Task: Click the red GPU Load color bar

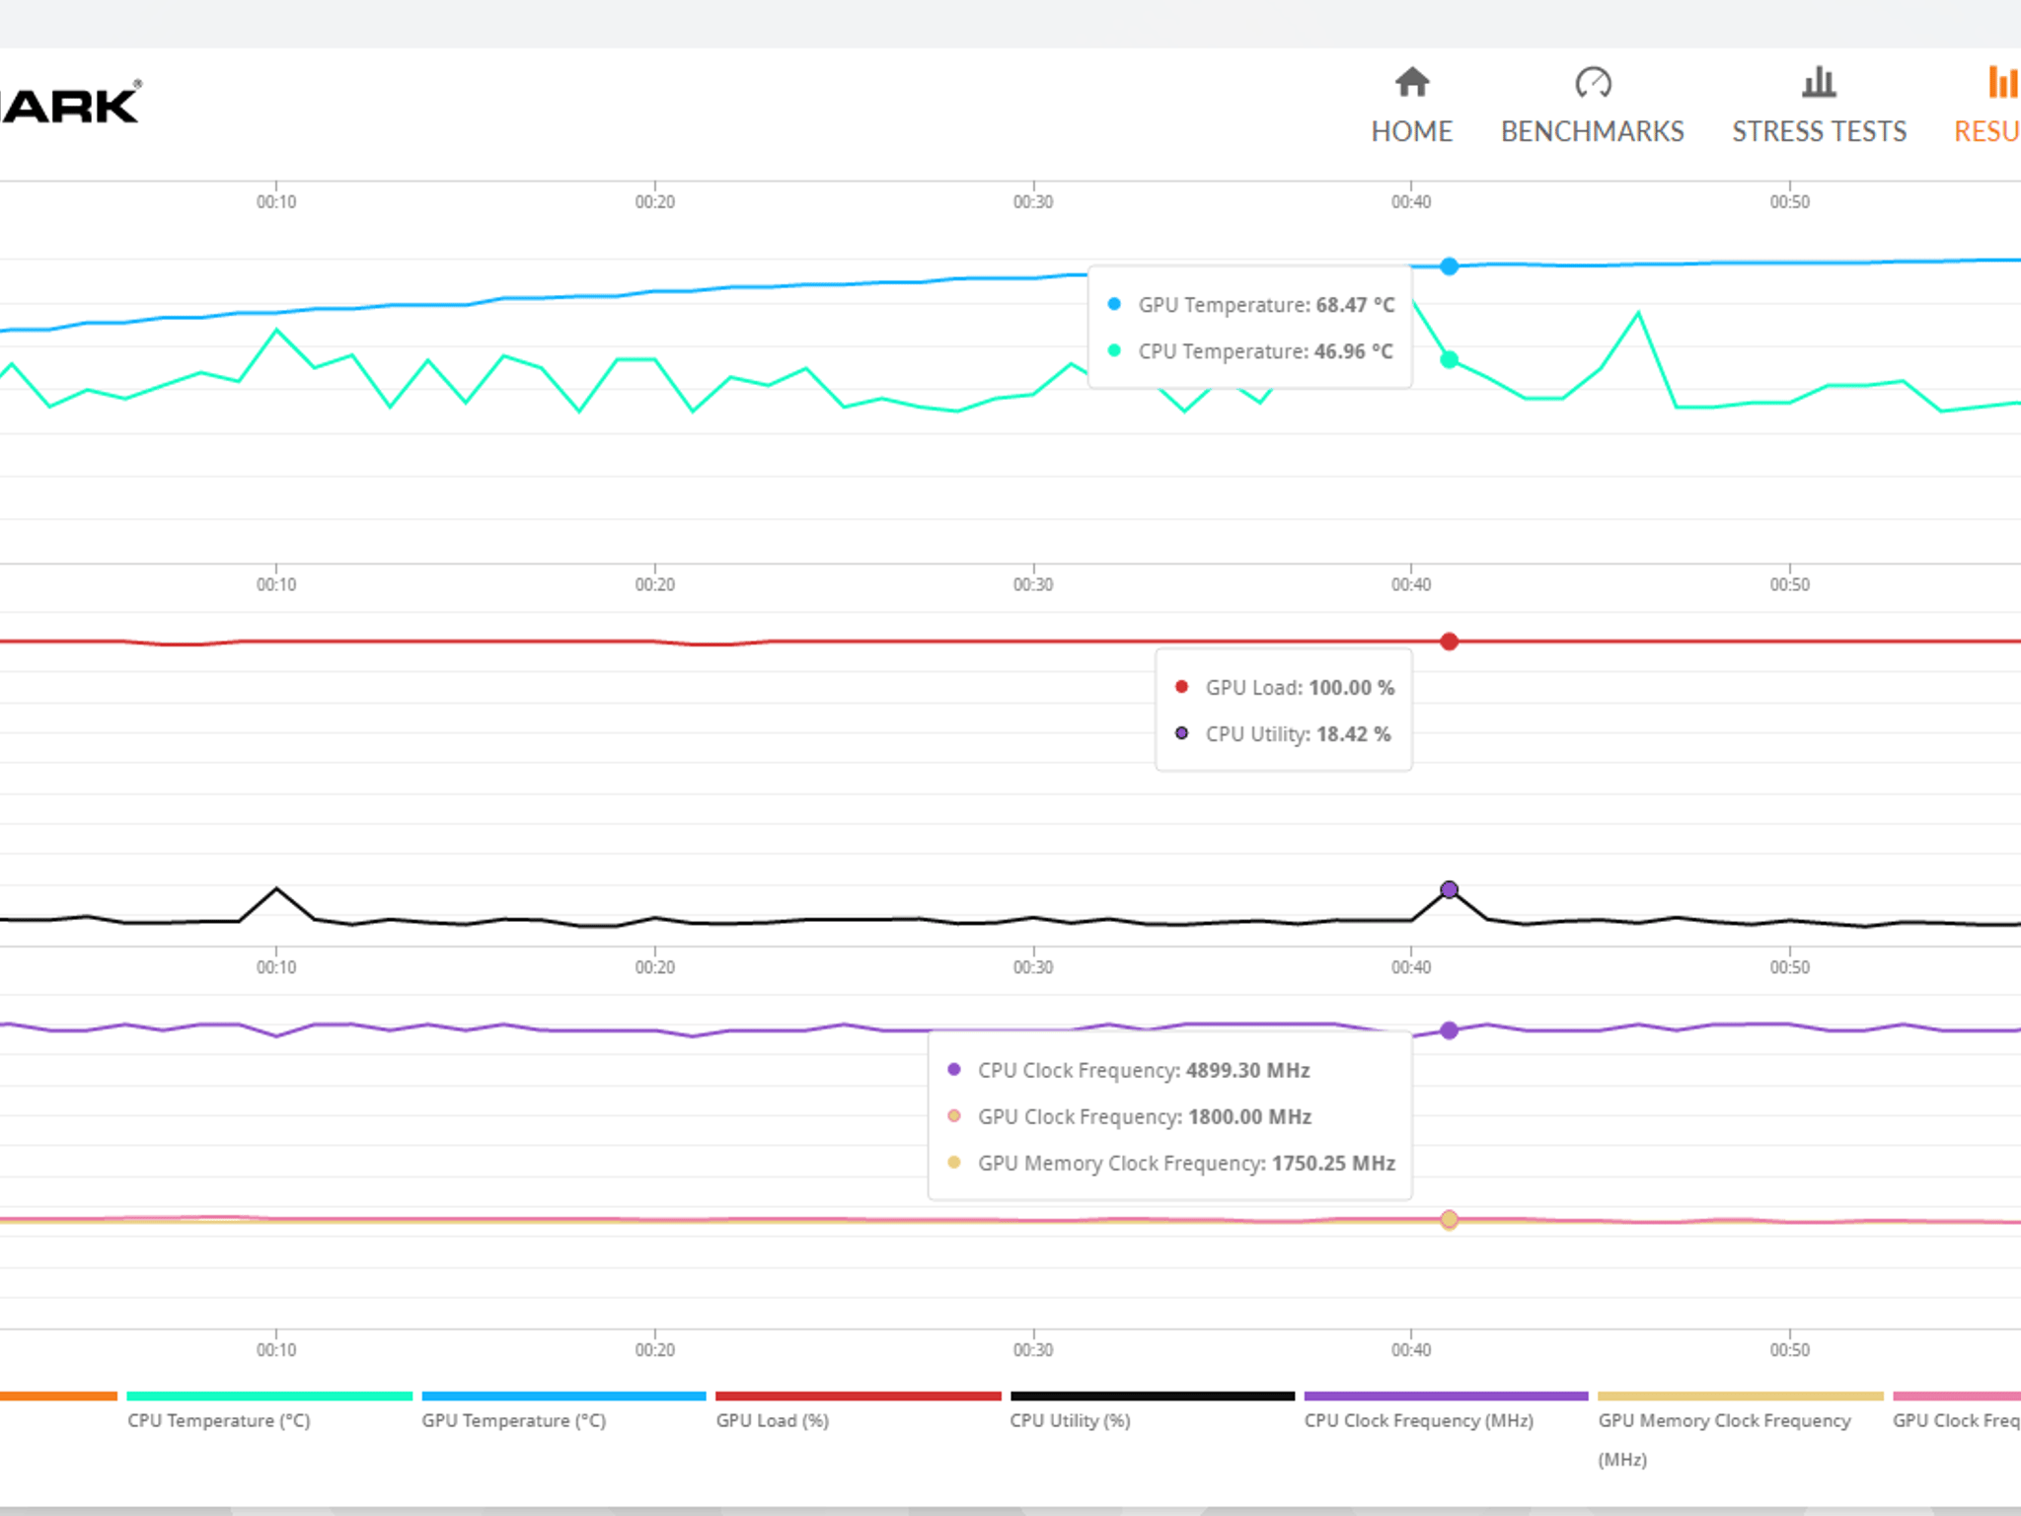Action: [859, 1396]
